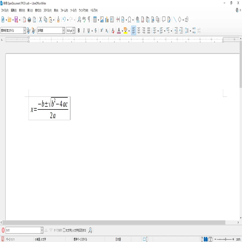Screen dimensions: 242x242
Task: Insert a hyperlink
Action: [138, 20]
